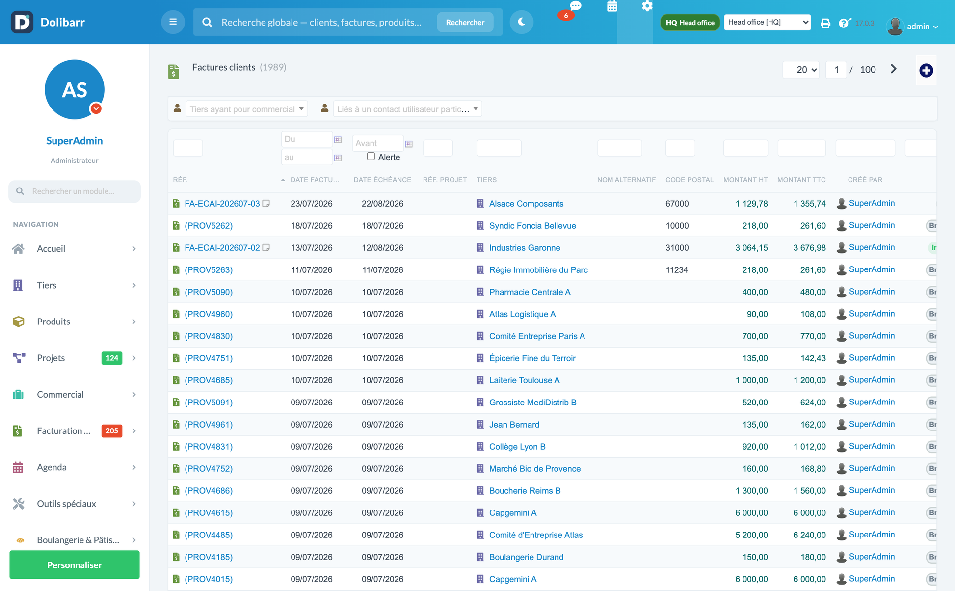Viewport: 955px width, 591px height.
Task: Open invoice (PROV5262)
Action: 209,226
